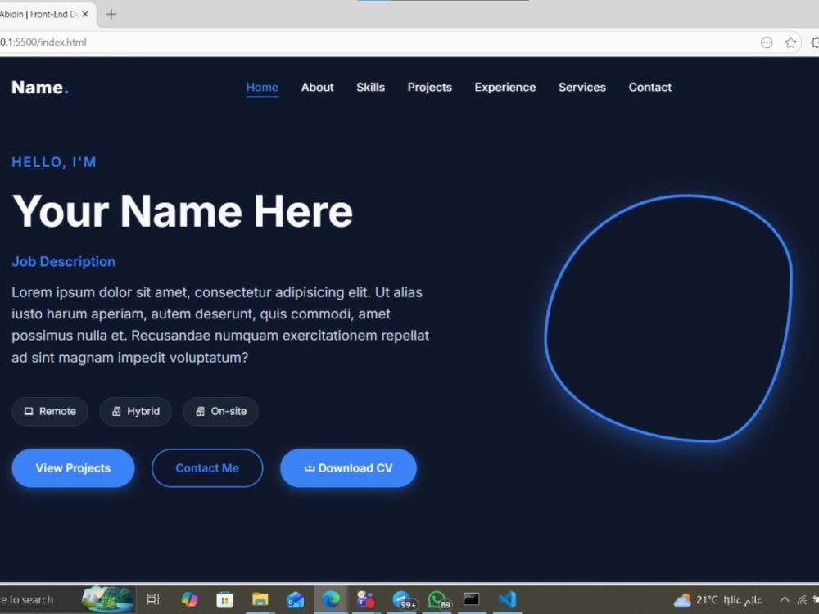
Task: Switch to Visual Studio Code in taskbar
Action: pos(507,599)
